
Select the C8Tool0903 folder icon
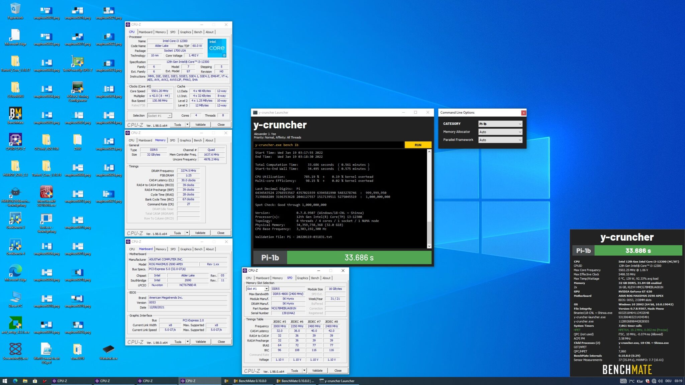click(x=15, y=90)
